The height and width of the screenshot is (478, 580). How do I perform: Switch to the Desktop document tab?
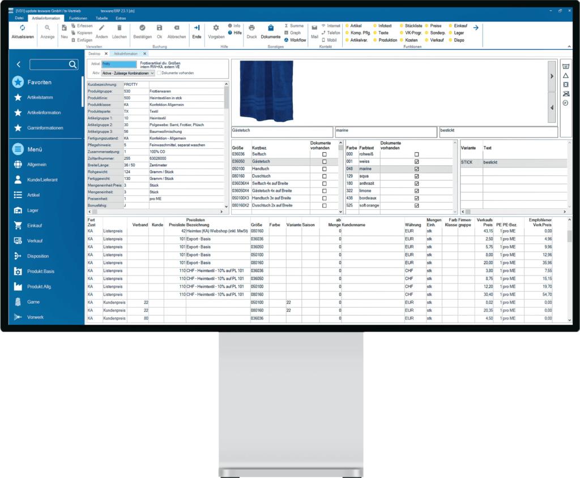pyautogui.click(x=95, y=54)
